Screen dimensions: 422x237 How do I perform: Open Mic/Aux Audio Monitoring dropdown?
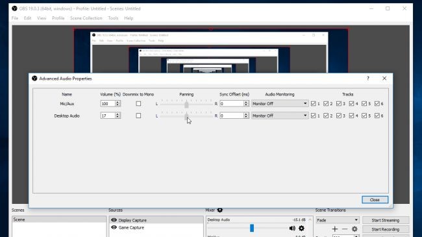click(x=280, y=104)
